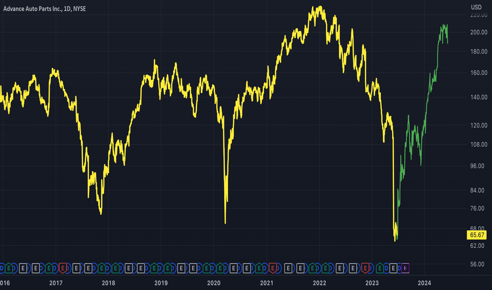Click the red earnings marker near 2017
Viewport: 492px width, 290px height.
pyautogui.click(x=63, y=268)
